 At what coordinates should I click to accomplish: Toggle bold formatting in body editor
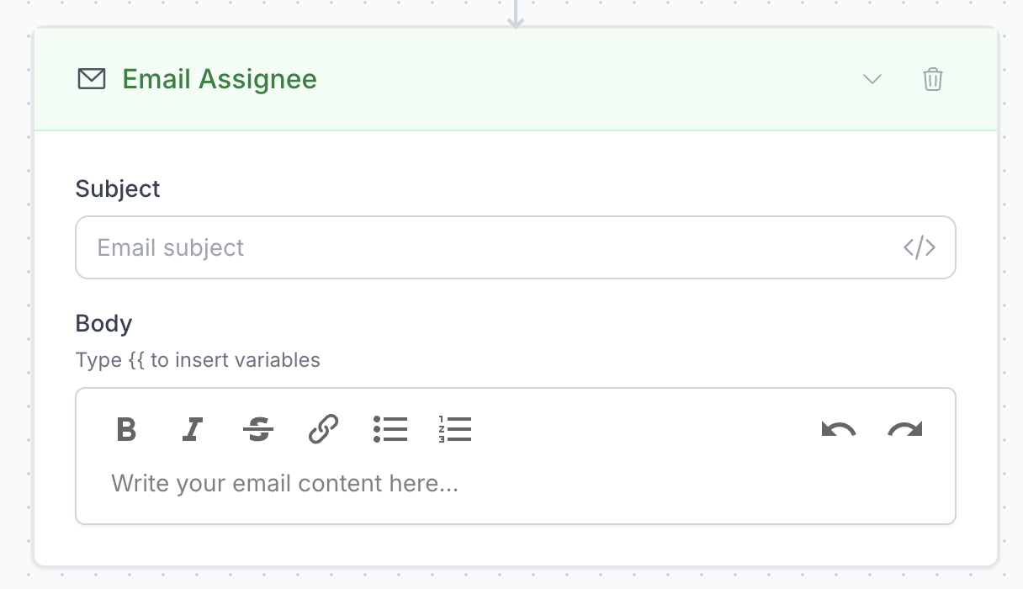click(126, 429)
